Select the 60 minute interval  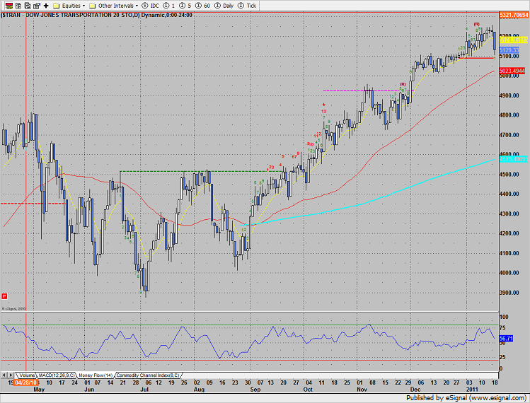pyautogui.click(x=202, y=6)
